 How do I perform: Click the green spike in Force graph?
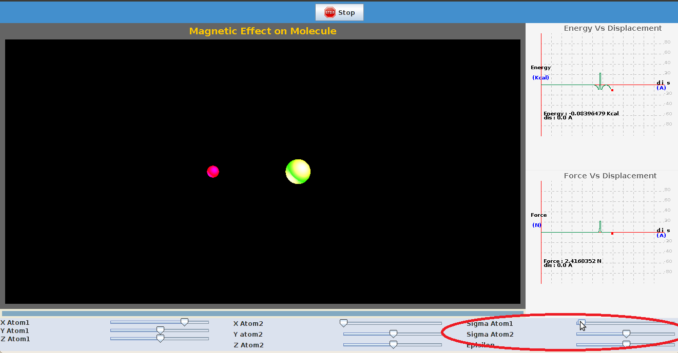point(600,226)
